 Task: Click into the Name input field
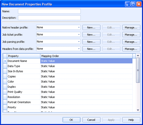[x=49, y=11]
